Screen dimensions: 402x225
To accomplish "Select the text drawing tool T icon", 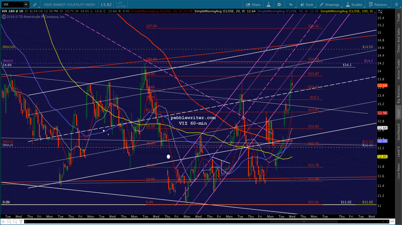I will [x=21, y=221].
